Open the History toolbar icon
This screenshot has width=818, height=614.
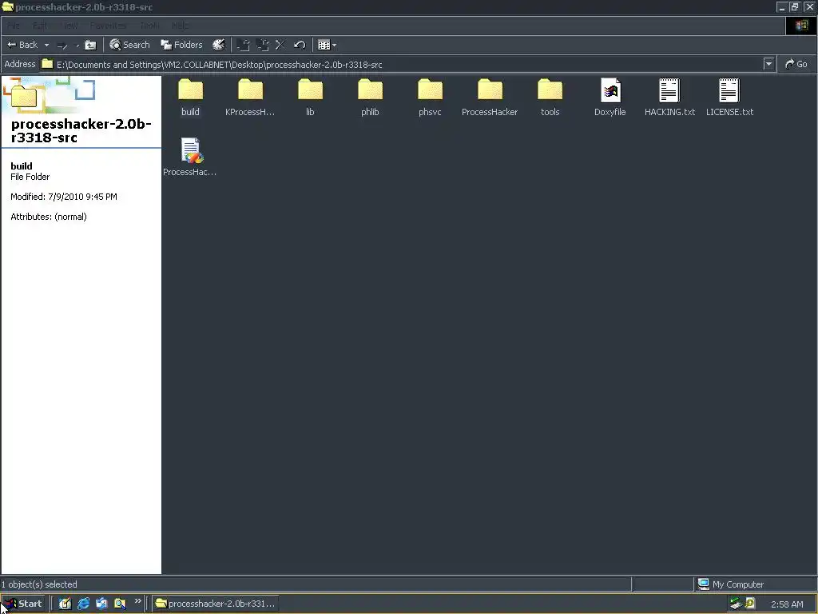point(219,45)
